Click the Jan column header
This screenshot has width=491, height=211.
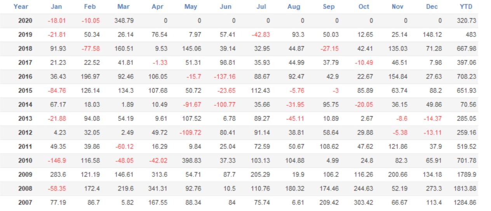coord(56,7)
